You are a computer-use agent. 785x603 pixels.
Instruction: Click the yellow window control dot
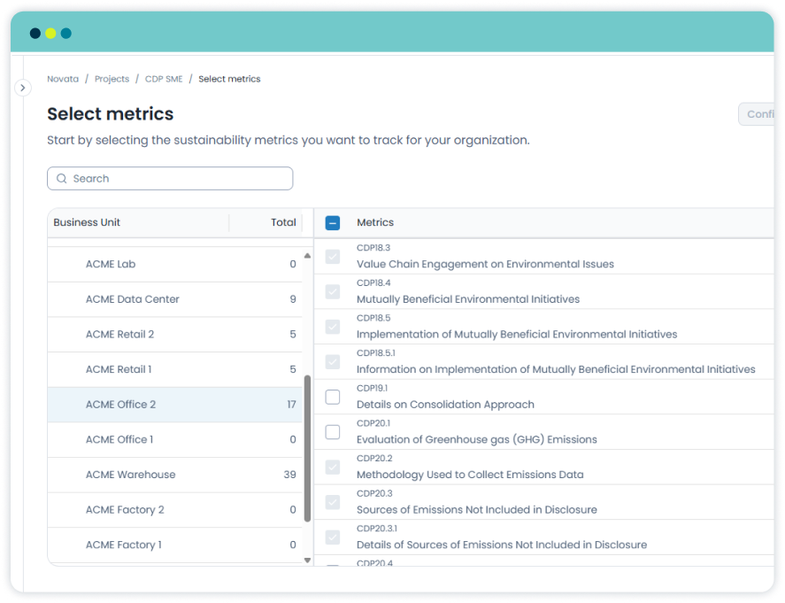click(x=50, y=34)
